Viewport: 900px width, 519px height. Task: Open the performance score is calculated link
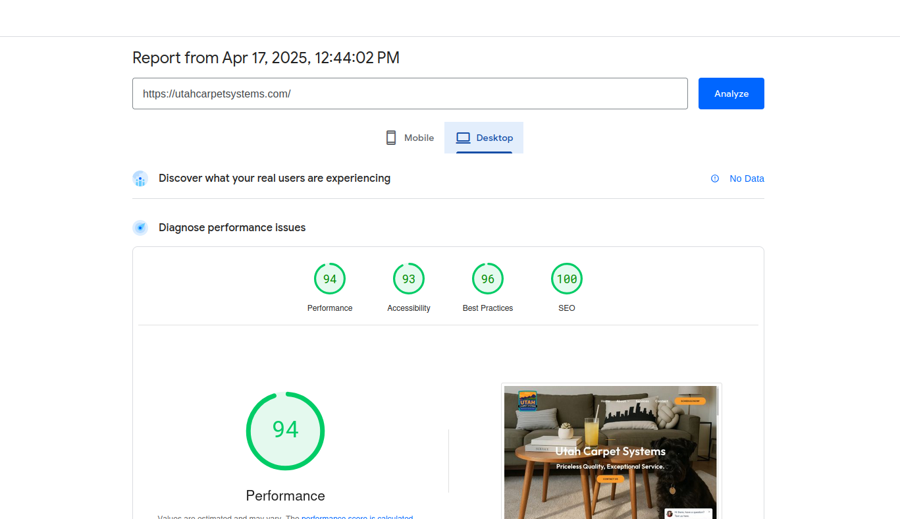pos(357,516)
